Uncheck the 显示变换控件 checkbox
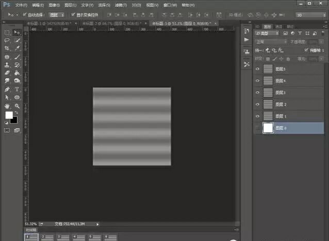Viewport: 329px width, 241px height. click(73, 15)
